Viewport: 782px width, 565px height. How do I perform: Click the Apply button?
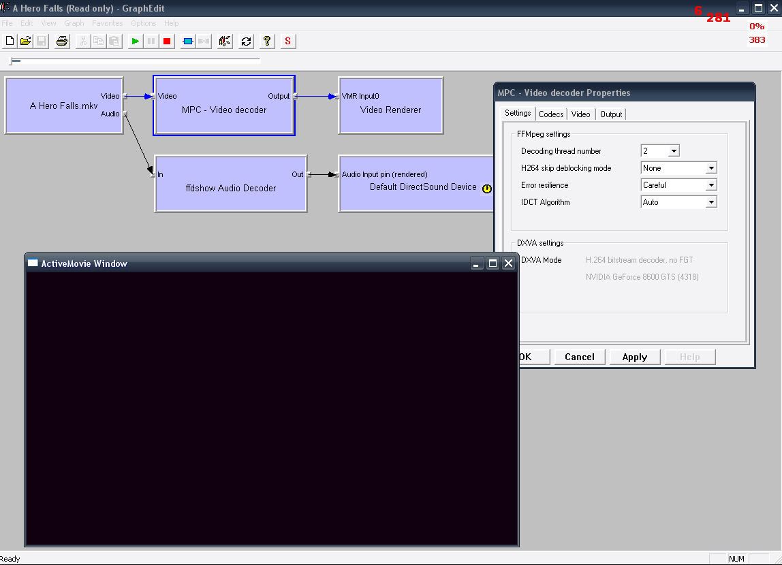(634, 357)
